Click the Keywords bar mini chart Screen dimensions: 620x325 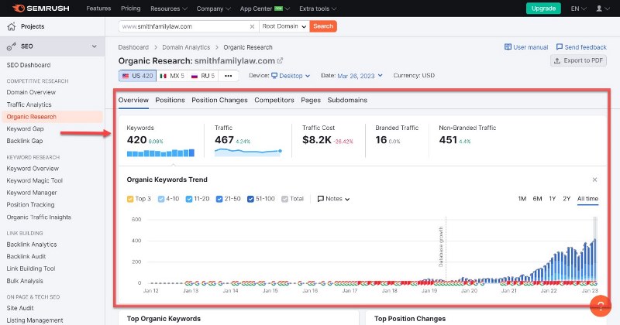[160, 152]
